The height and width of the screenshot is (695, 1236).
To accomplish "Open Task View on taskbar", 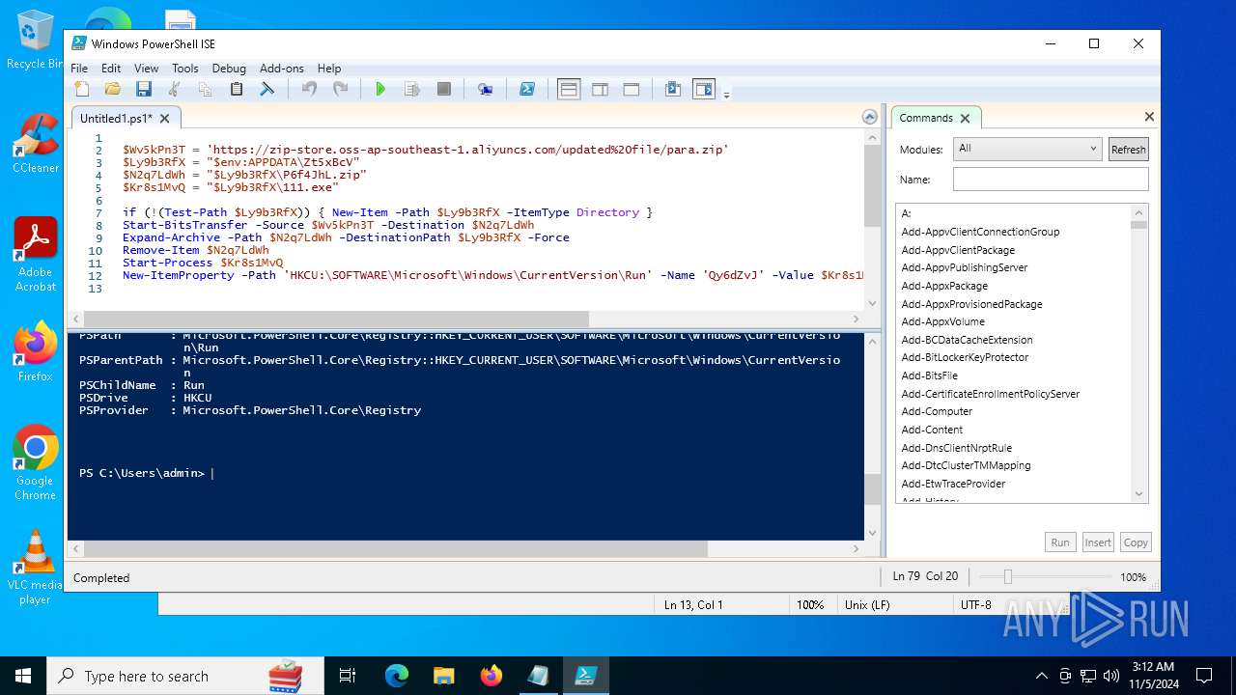I will click(x=348, y=676).
